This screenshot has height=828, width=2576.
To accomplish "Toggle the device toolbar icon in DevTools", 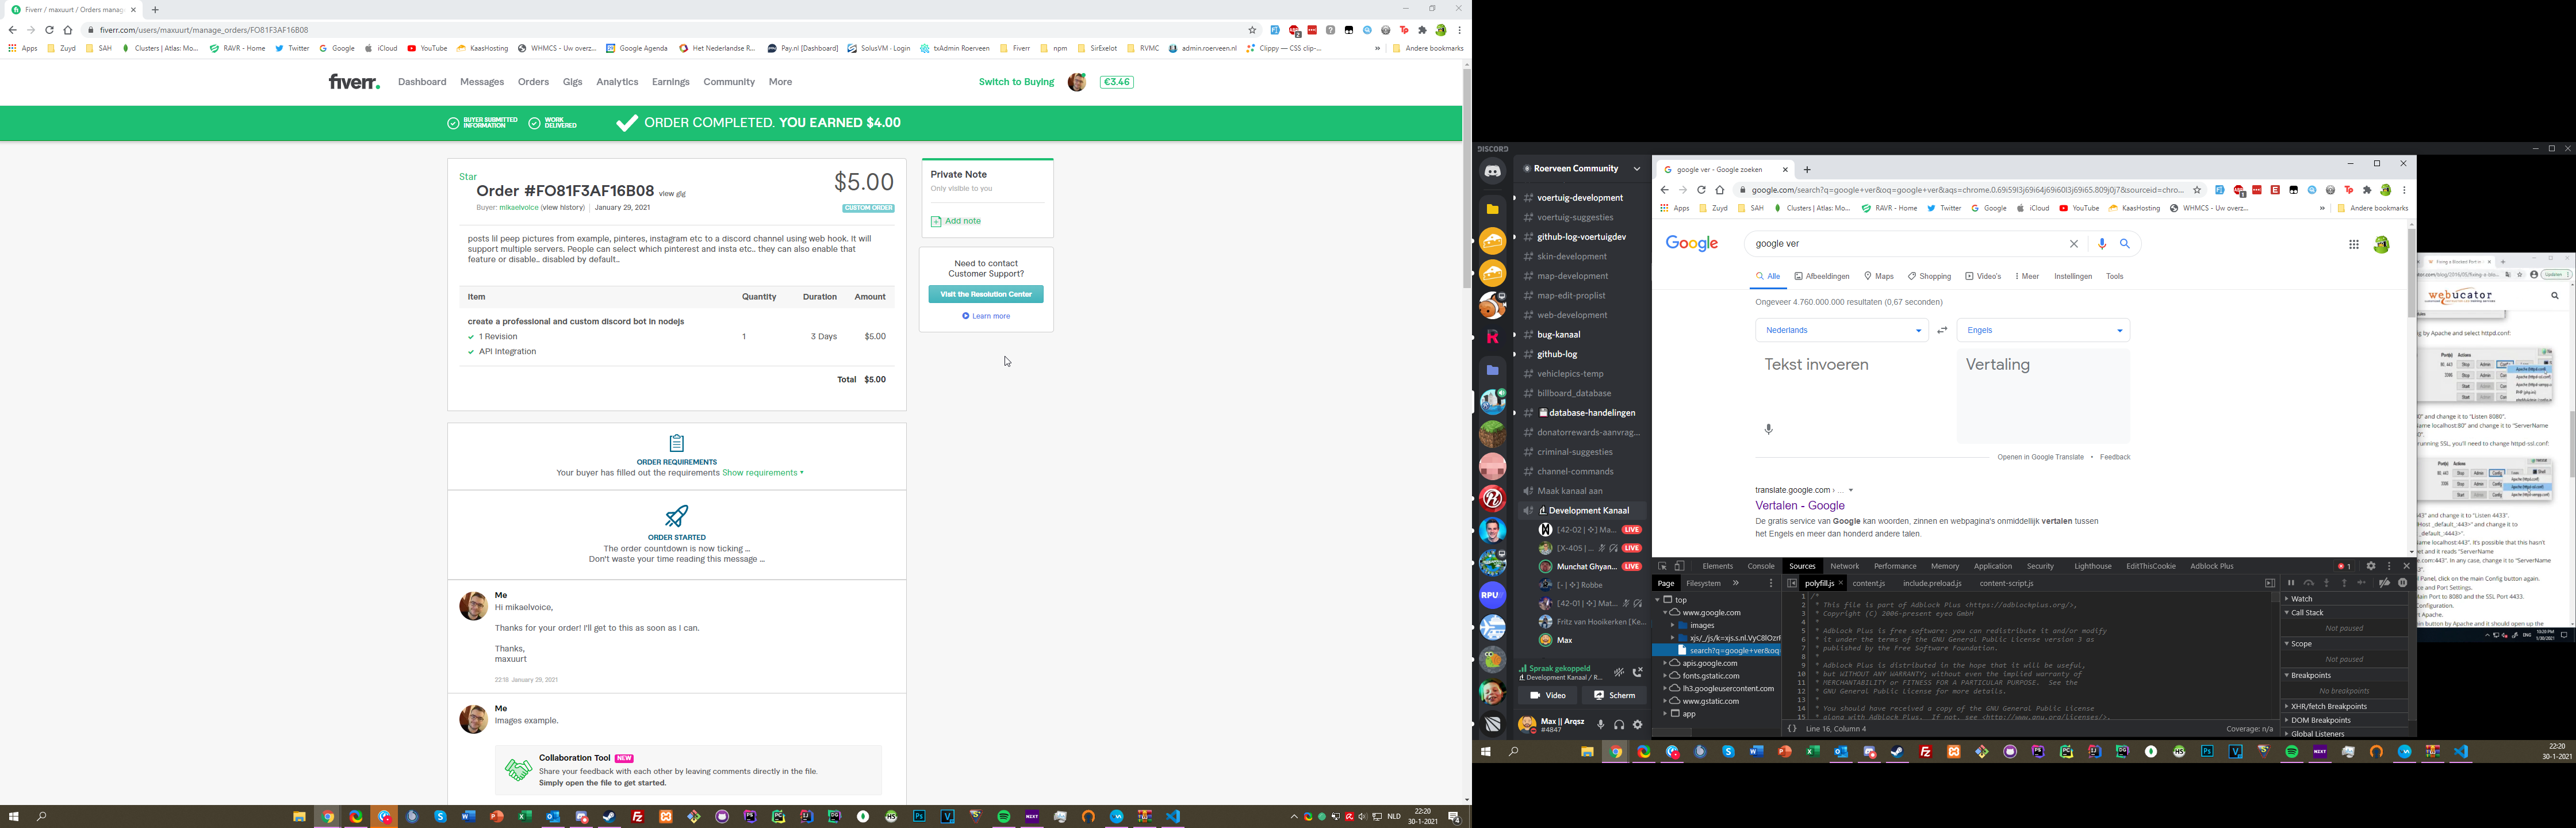I will (1680, 566).
